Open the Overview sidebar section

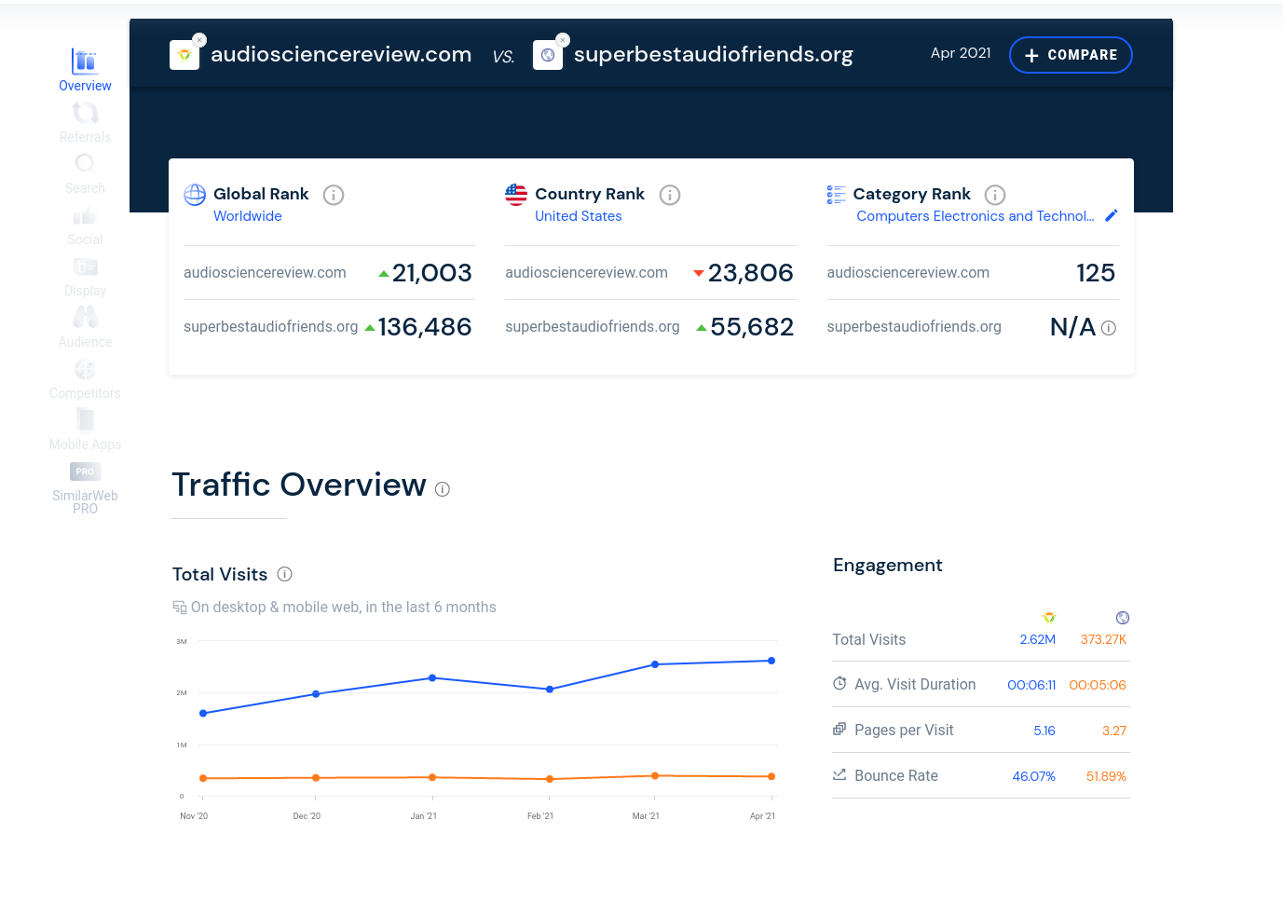tap(85, 71)
